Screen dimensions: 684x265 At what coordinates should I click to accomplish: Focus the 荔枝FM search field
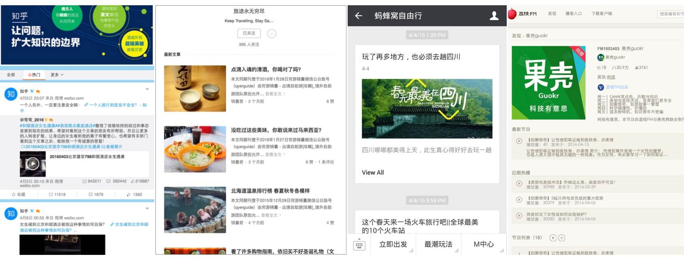click(671, 14)
